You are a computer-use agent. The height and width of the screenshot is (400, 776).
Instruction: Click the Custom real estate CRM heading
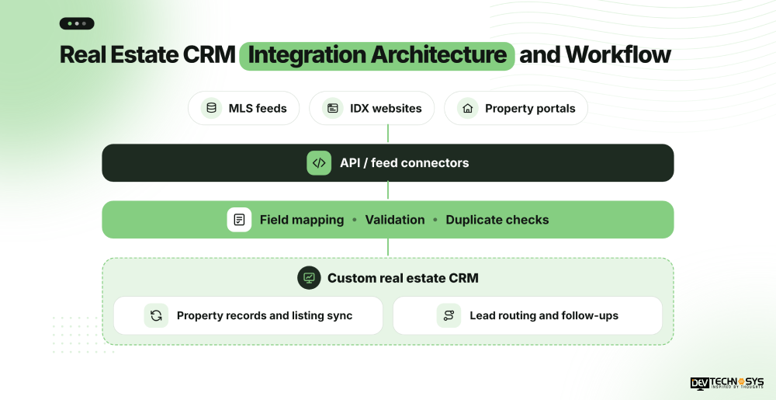[403, 278]
